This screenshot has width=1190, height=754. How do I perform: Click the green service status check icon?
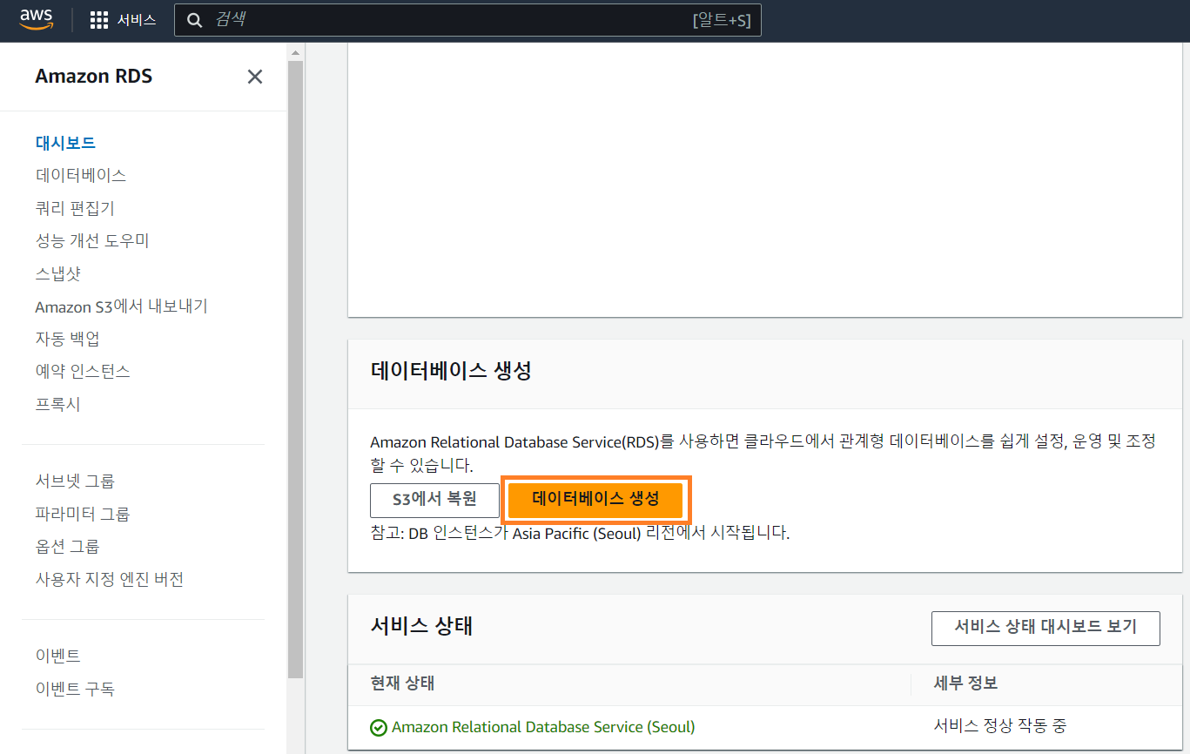(x=379, y=727)
